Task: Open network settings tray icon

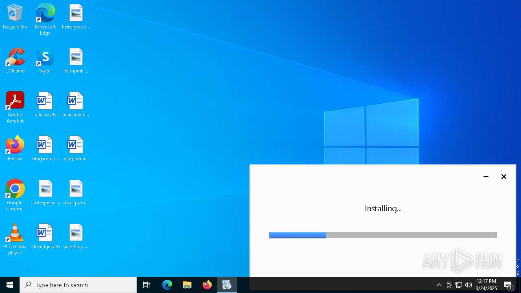Action: [x=459, y=285]
